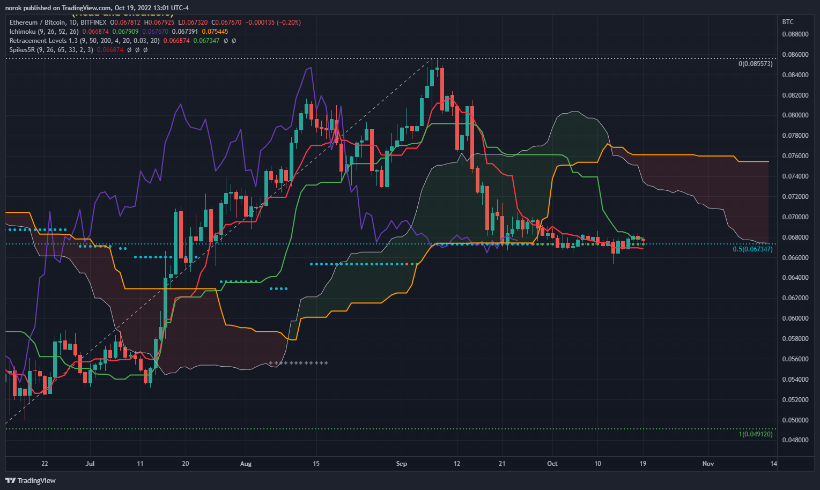Click the 21 date label on time axis
The image size is (820, 490).
(502, 464)
